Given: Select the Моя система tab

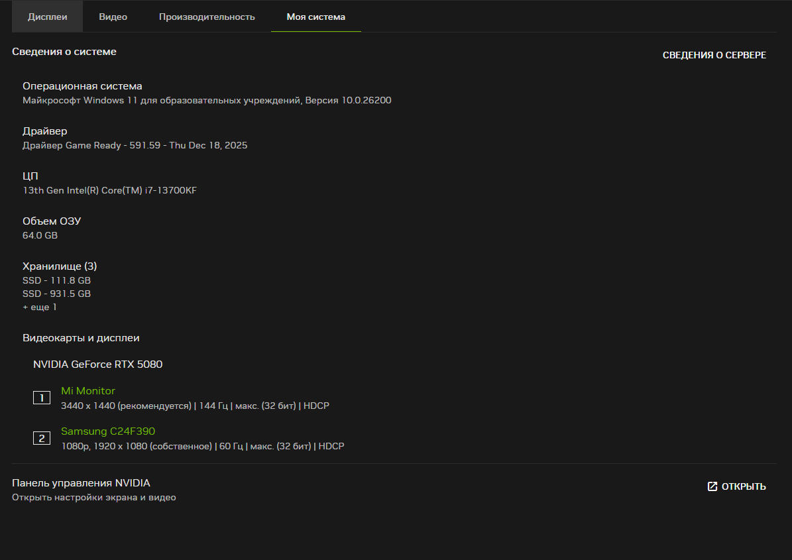Looking at the screenshot, I should (315, 17).
